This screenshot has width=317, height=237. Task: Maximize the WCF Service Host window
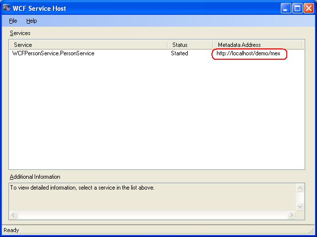tap(297, 8)
